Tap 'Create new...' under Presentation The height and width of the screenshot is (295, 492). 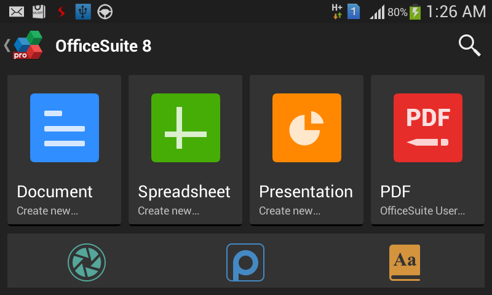coord(290,211)
